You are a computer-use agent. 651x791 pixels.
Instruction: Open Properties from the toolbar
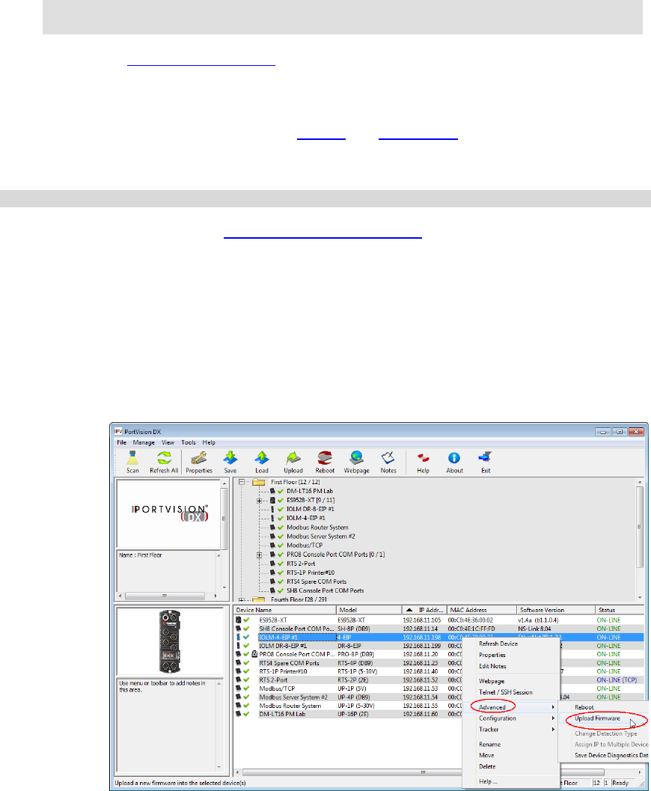pos(199,458)
